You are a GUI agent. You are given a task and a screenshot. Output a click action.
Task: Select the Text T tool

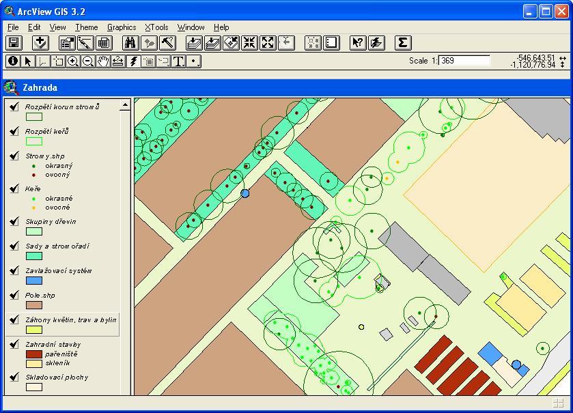[x=178, y=61]
